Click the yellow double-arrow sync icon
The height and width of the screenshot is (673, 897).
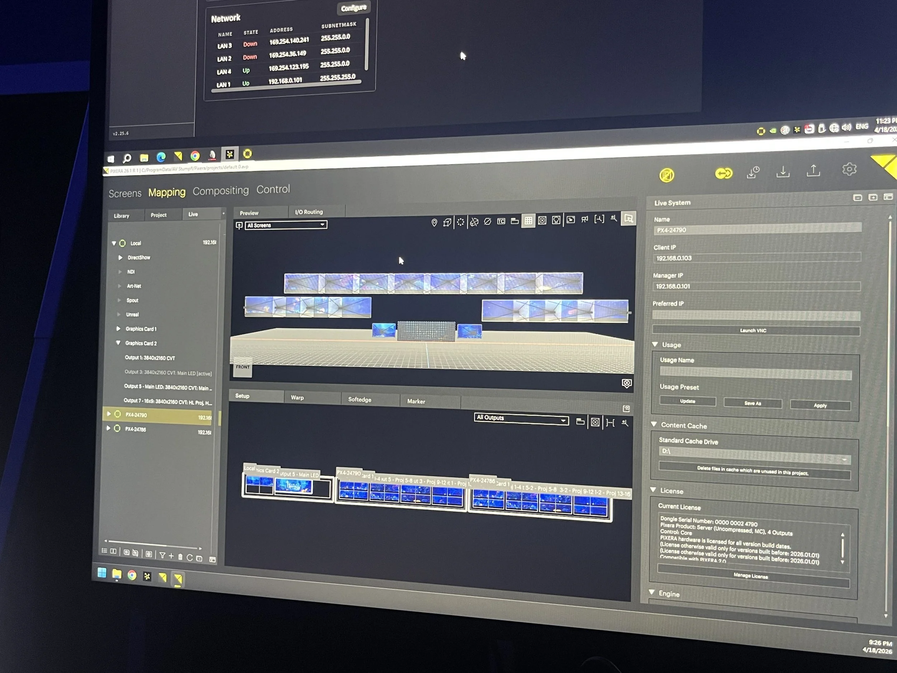723,174
